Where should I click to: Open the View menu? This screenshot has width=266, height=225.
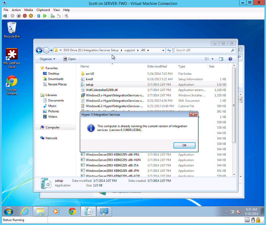[x=57, y=10]
